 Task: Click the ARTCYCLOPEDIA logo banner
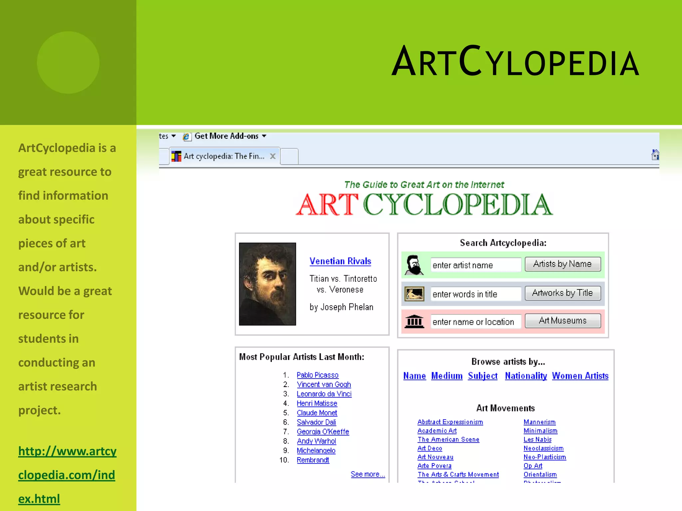[424, 205]
